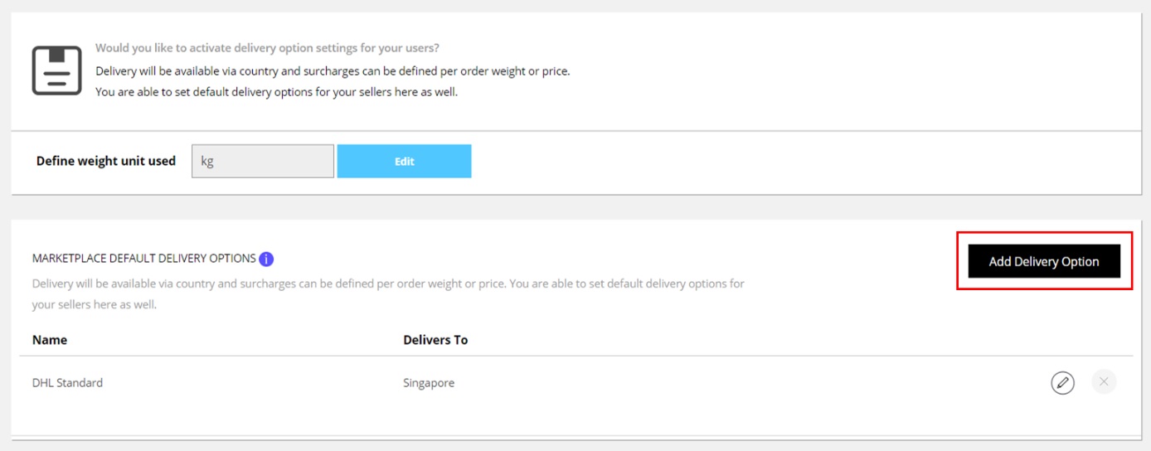1151x451 pixels.
Task: Click the Delivers To column header
Action: click(435, 340)
